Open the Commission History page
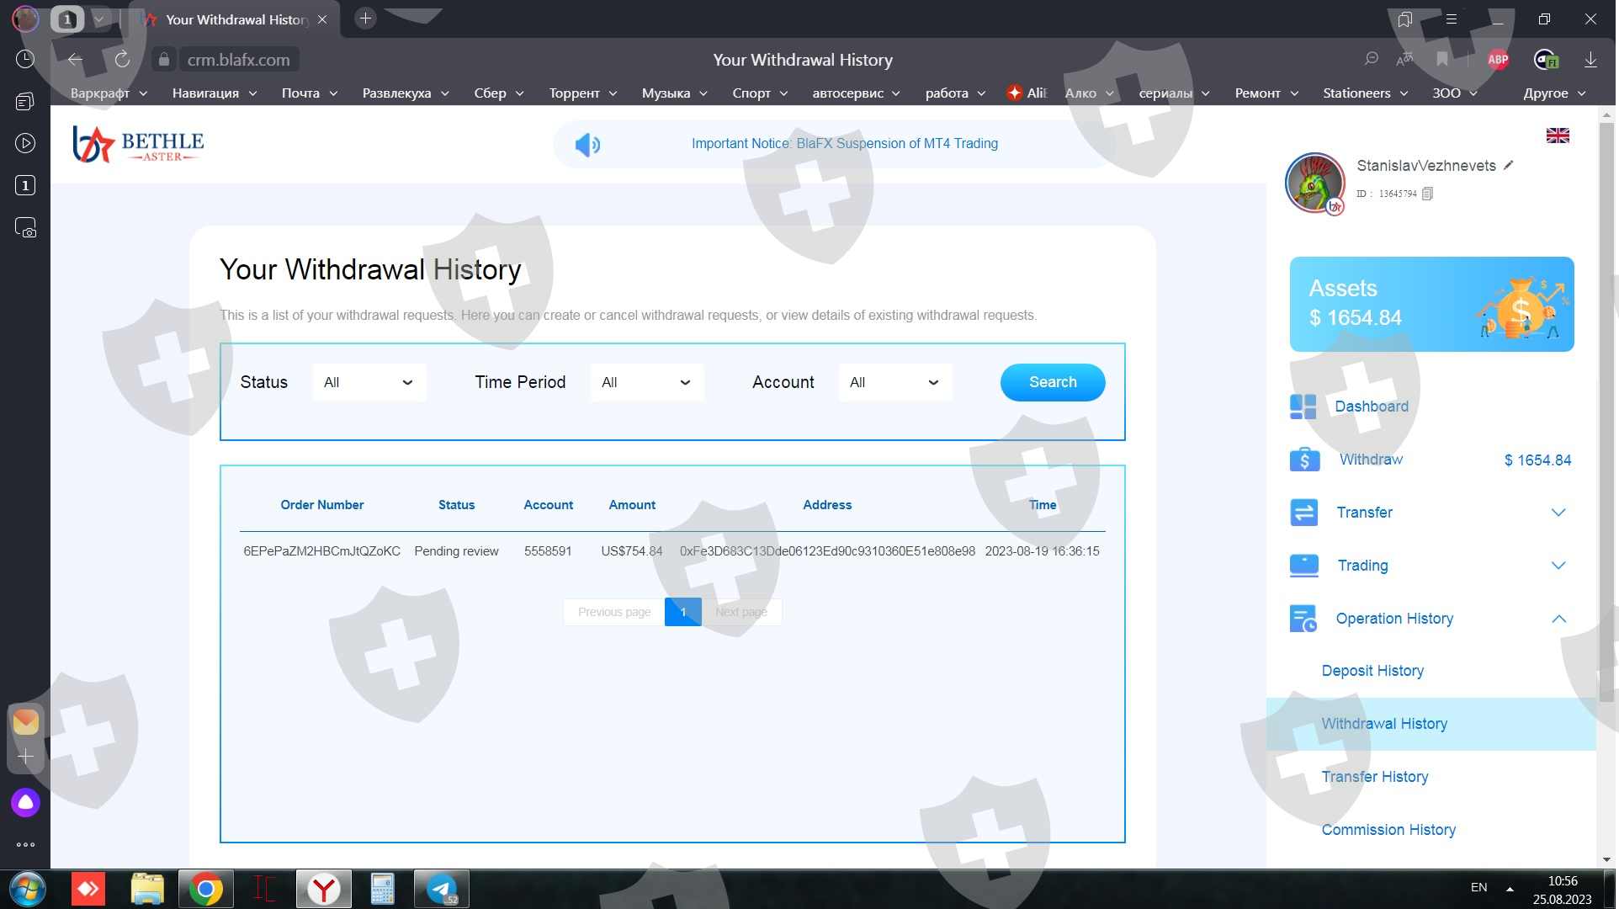Image resolution: width=1619 pixels, height=909 pixels. coord(1388,830)
